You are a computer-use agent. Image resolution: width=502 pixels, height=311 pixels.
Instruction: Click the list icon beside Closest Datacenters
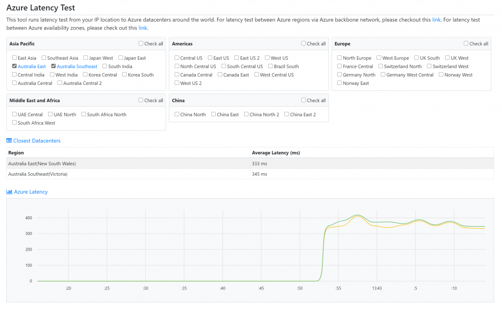click(9, 141)
